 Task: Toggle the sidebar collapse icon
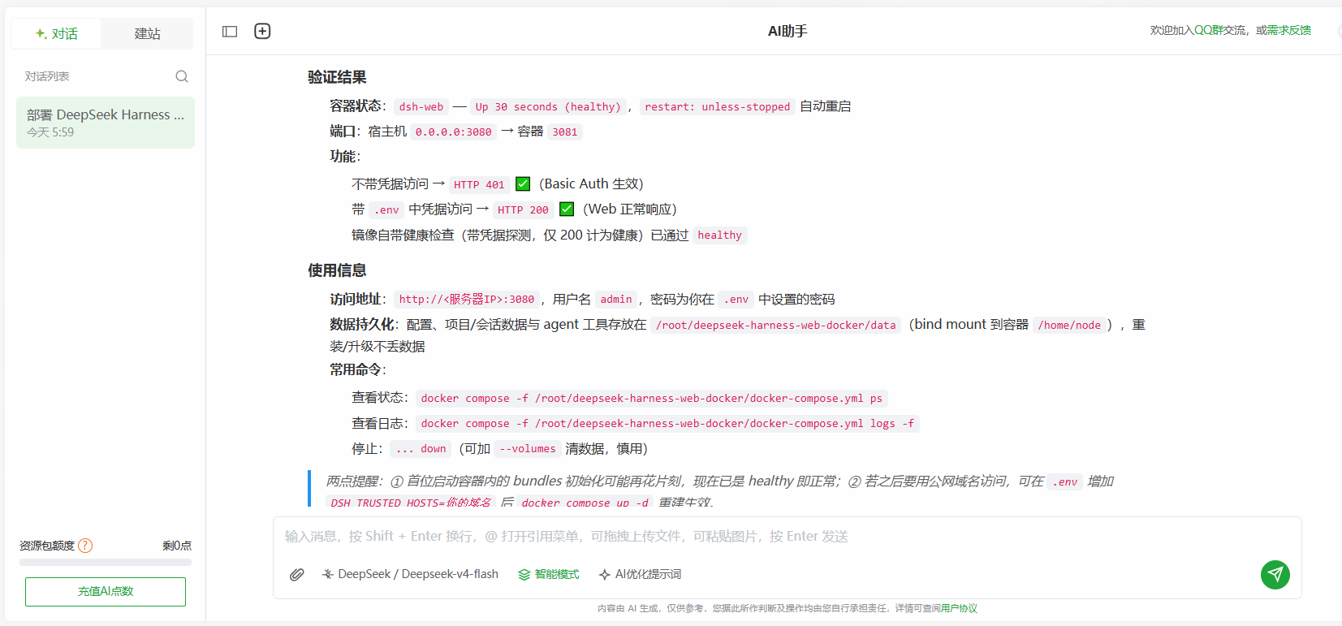pos(230,32)
